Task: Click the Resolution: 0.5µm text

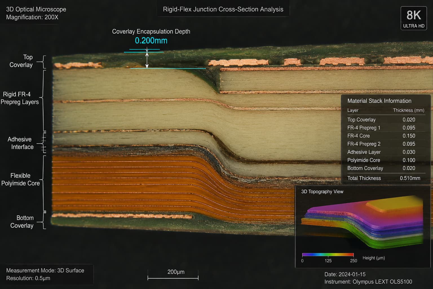Action: coord(28,278)
